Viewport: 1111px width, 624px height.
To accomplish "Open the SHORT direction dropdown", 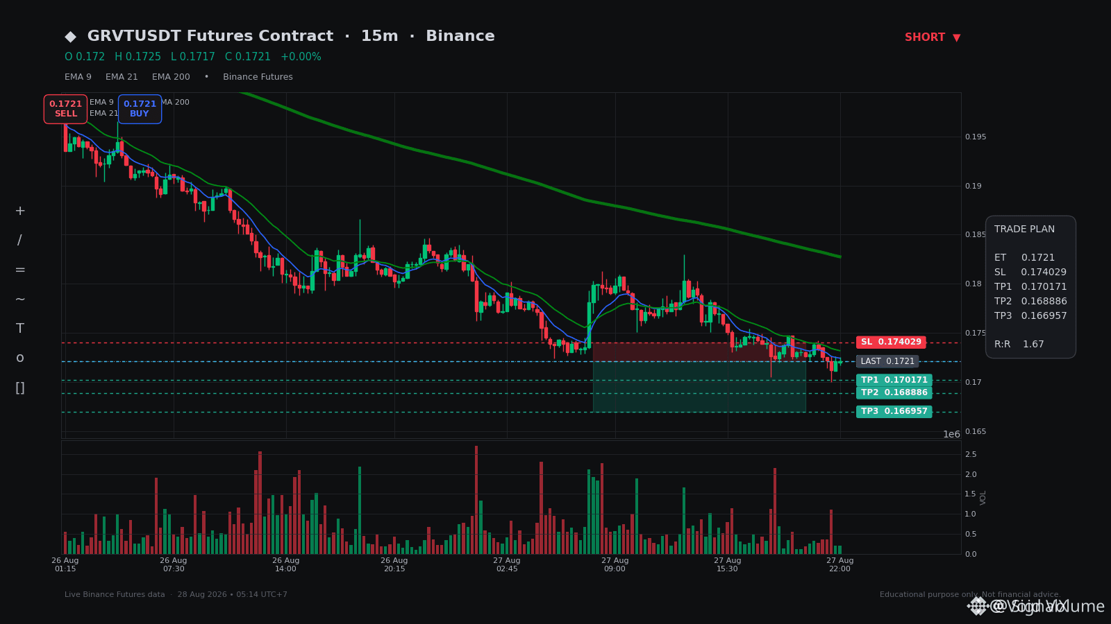I will coord(933,37).
